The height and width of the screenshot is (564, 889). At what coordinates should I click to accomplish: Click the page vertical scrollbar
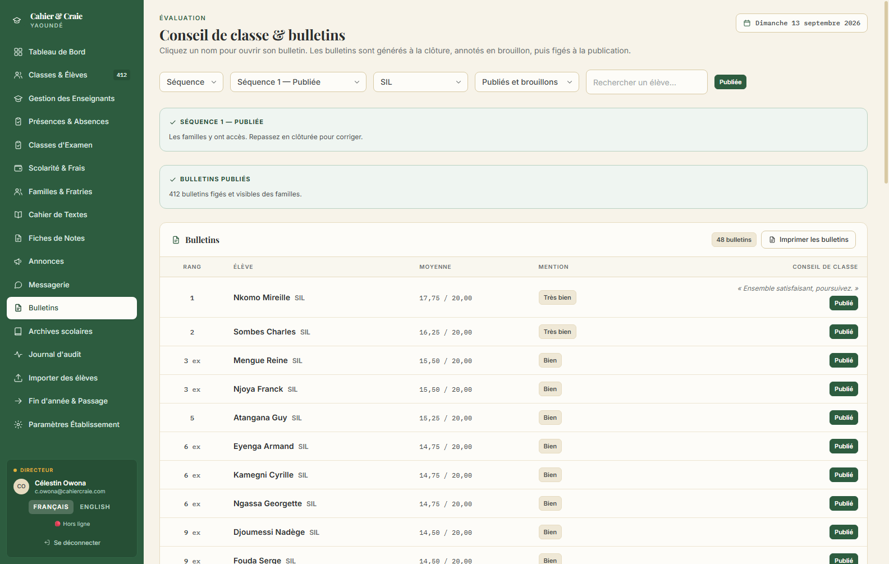[x=886, y=91]
